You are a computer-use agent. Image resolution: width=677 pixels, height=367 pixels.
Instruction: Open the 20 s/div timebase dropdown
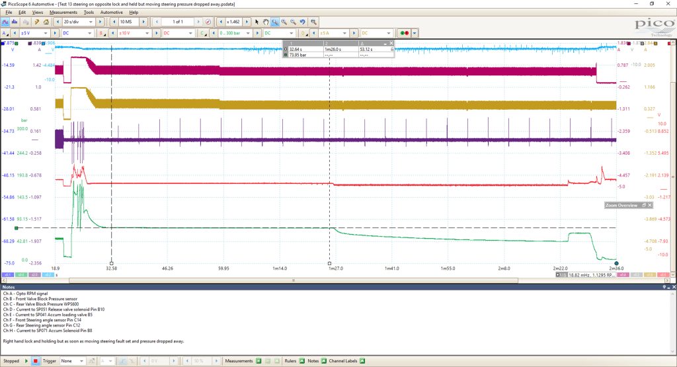[x=78, y=22]
